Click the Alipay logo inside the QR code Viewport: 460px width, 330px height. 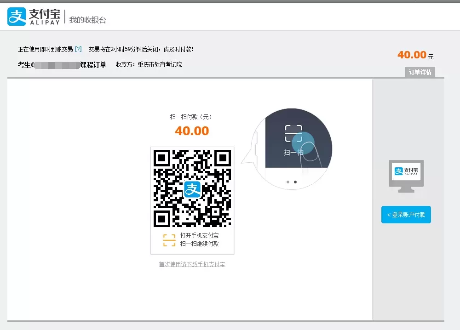[192, 189]
